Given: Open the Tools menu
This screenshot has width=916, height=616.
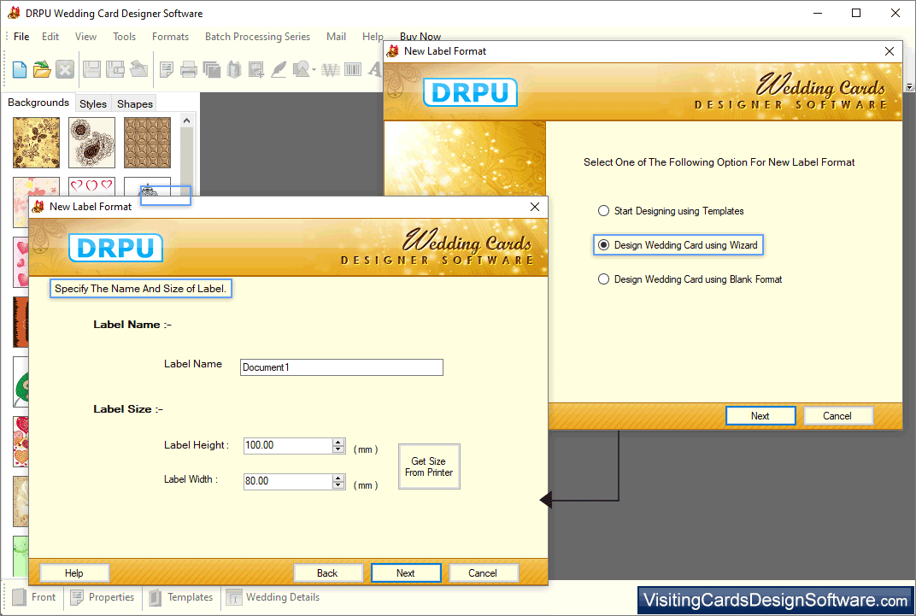Looking at the screenshot, I should coord(124,36).
